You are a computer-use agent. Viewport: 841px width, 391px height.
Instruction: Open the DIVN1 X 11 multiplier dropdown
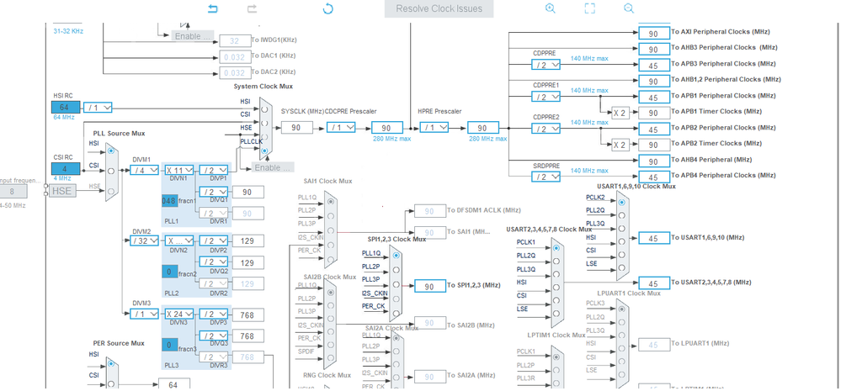click(x=179, y=170)
